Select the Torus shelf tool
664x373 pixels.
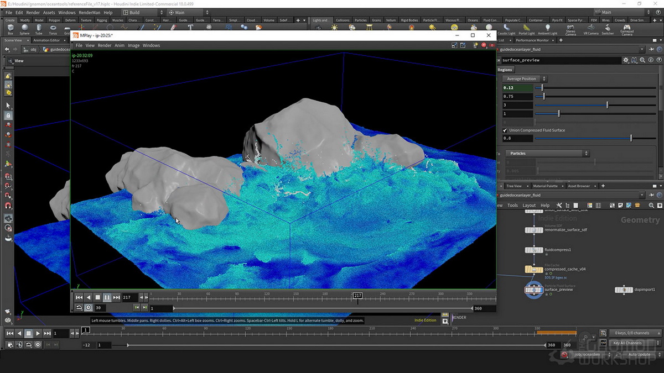53,29
